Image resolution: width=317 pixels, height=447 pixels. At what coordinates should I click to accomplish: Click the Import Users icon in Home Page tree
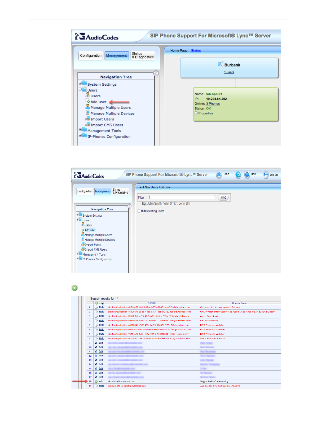(88, 119)
